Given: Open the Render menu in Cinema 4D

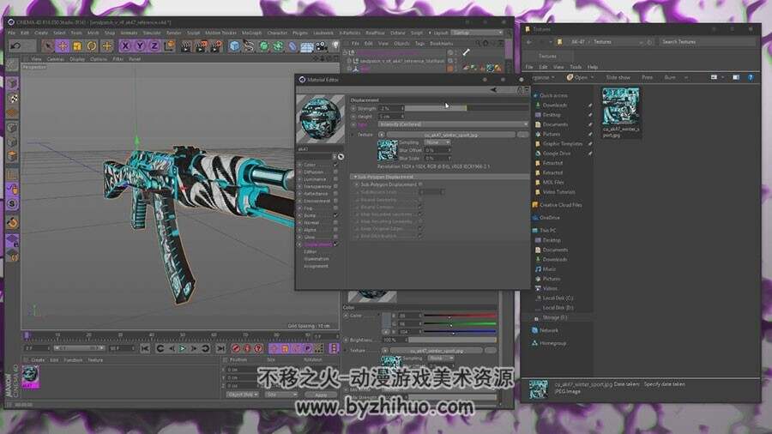Looking at the screenshot, I should click(x=174, y=33).
